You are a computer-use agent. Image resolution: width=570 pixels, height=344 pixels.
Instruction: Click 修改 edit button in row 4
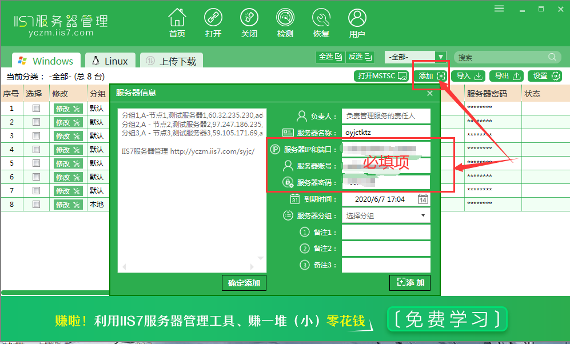point(68,150)
